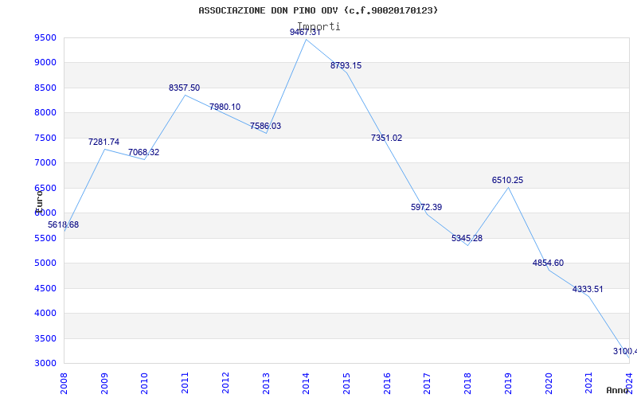Click the 2014 year axis label
Viewport: 637px width, 398px height.
tap(307, 383)
